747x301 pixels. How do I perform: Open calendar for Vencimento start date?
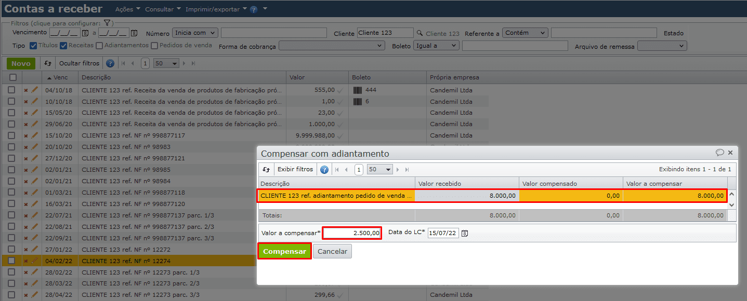point(85,33)
